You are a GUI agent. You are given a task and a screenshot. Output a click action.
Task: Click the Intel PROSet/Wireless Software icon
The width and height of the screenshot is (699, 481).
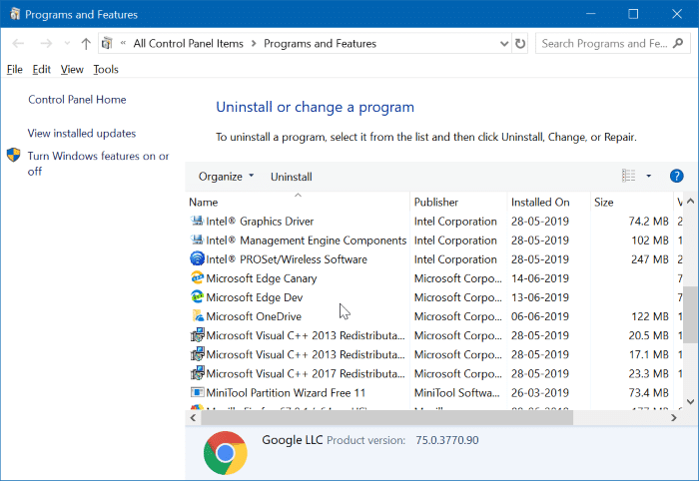pos(197,258)
